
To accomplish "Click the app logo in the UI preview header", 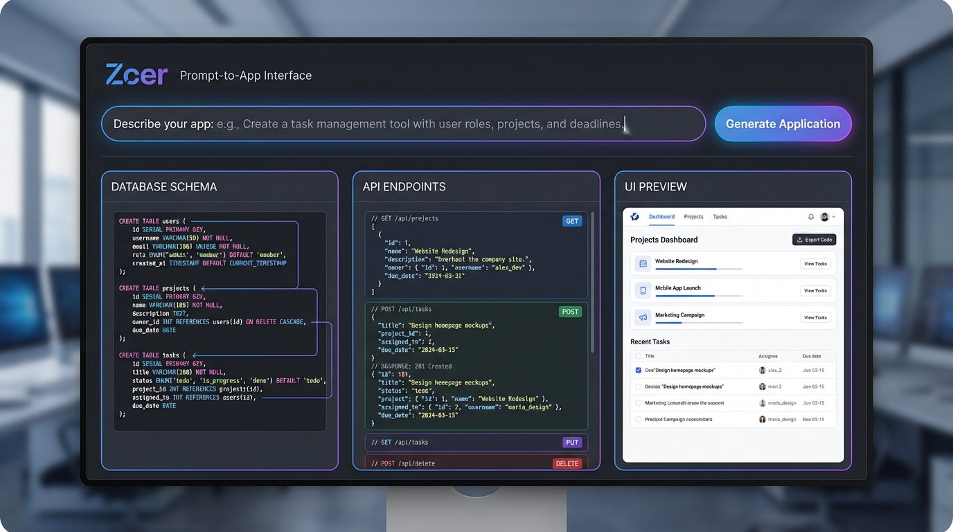I will pyautogui.click(x=634, y=217).
